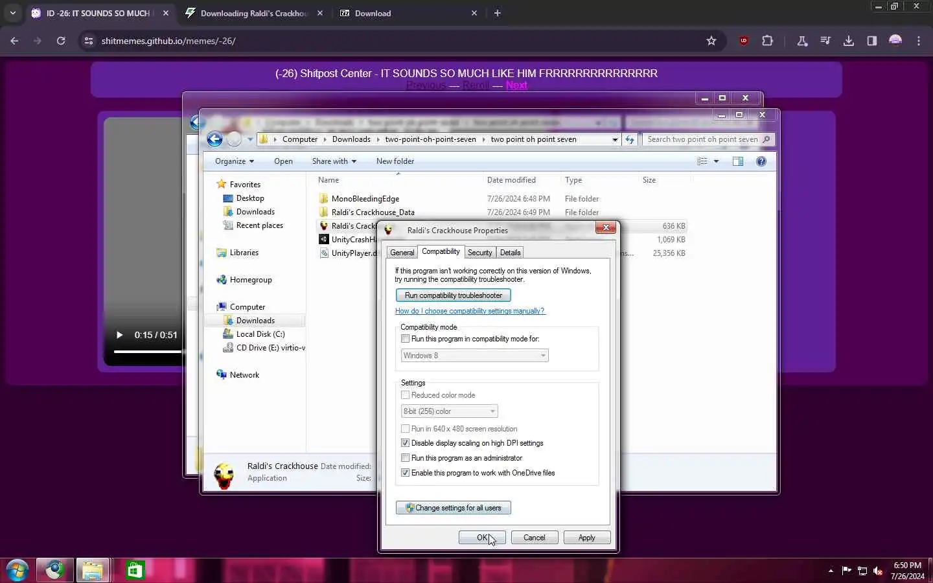Toggle the browser side panel icon
Viewport: 933px width, 583px height.
click(871, 41)
